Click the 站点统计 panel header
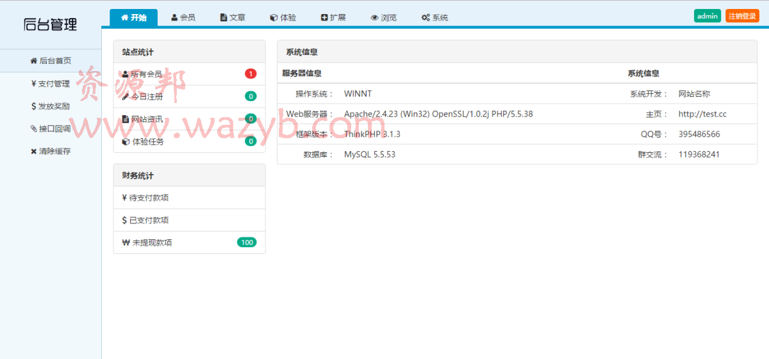Viewport: 769px width, 359px height. click(189, 52)
